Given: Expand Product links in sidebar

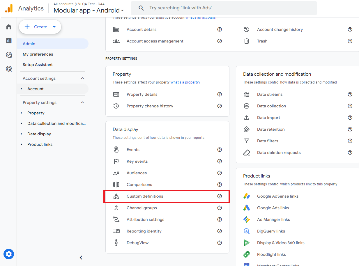Looking at the screenshot, I should 21,144.
